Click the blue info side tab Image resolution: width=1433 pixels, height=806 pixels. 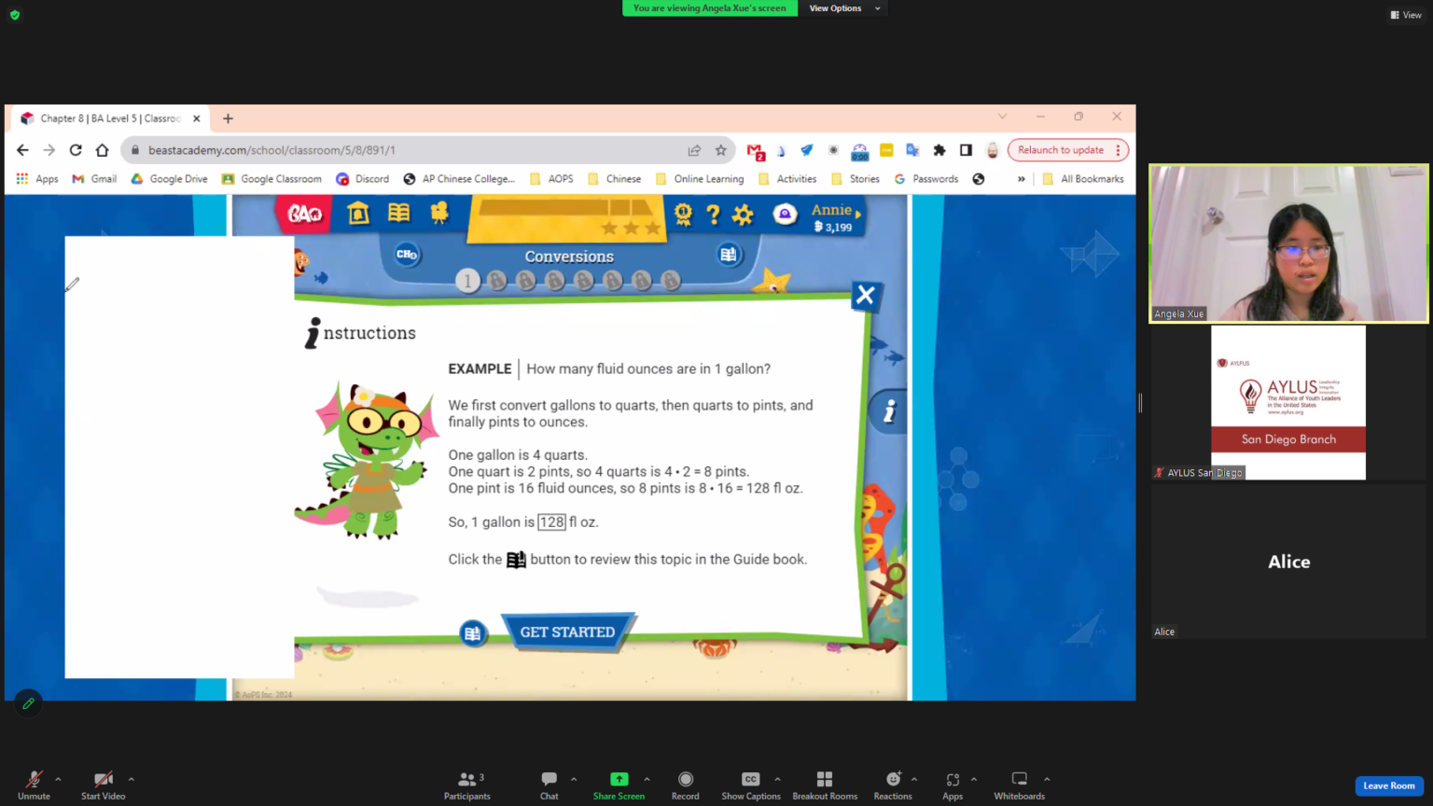tap(888, 411)
